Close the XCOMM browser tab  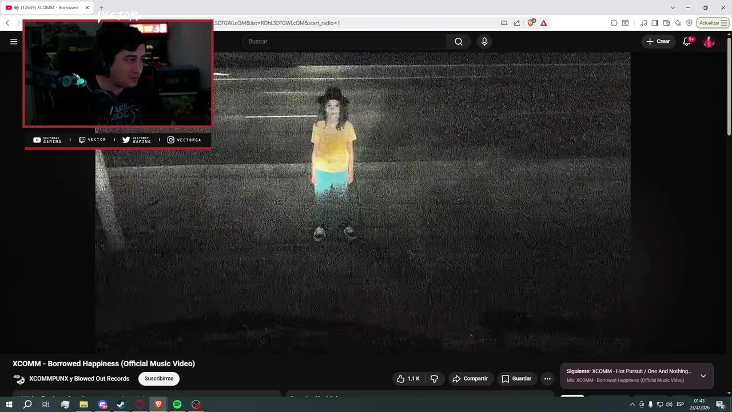click(x=87, y=7)
